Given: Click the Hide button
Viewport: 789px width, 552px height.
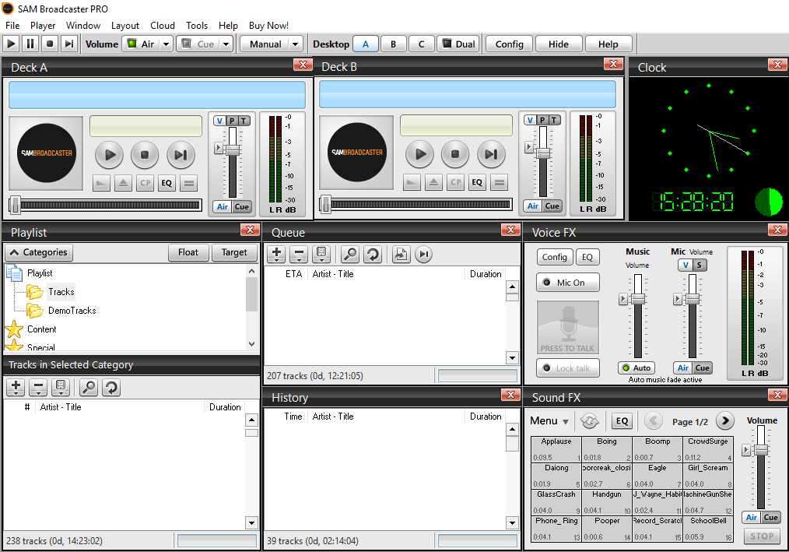Looking at the screenshot, I should pyautogui.click(x=559, y=44).
